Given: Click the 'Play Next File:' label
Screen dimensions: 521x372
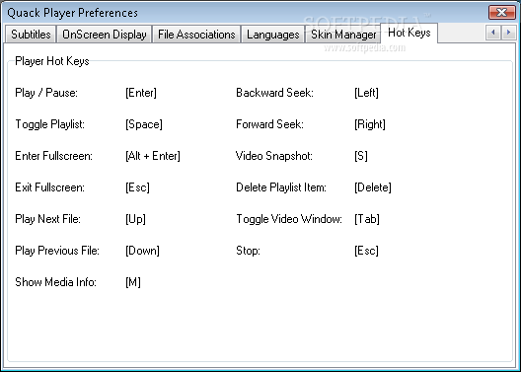Looking at the screenshot, I should [47, 219].
